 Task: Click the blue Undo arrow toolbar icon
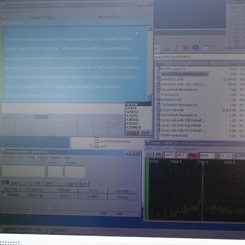pos(195,48)
